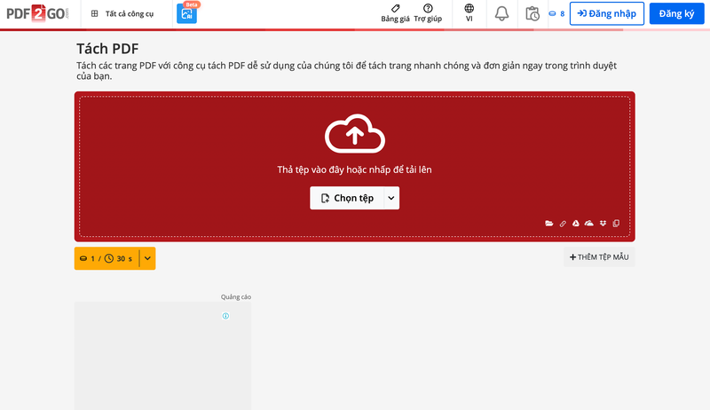Click the ad info icon
The height and width of the screenshot is (410, 710).
225,316
